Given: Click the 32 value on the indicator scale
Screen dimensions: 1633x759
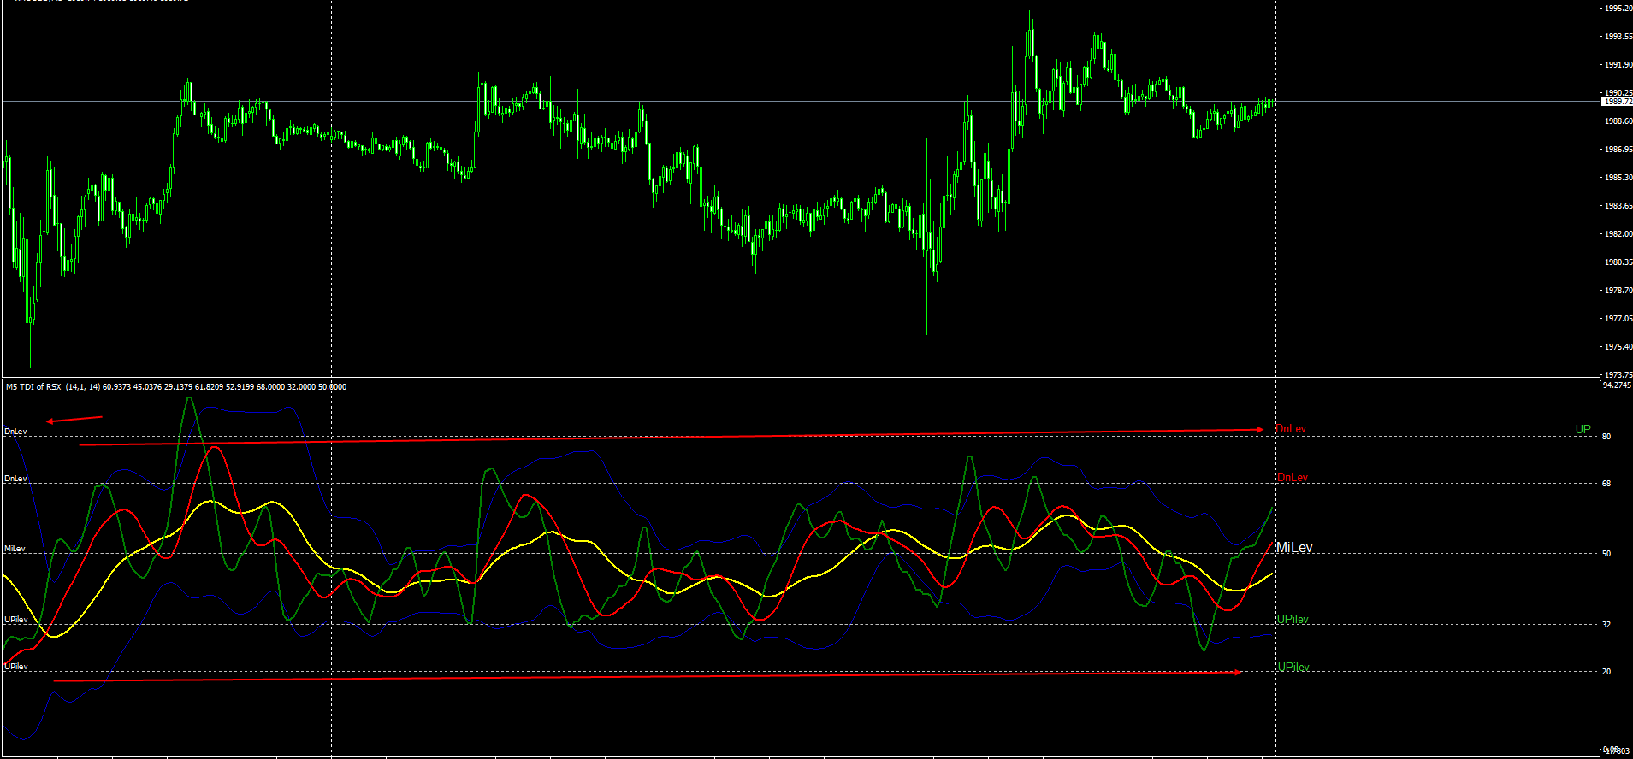Looking at the screenshot, I should 1606,625.
